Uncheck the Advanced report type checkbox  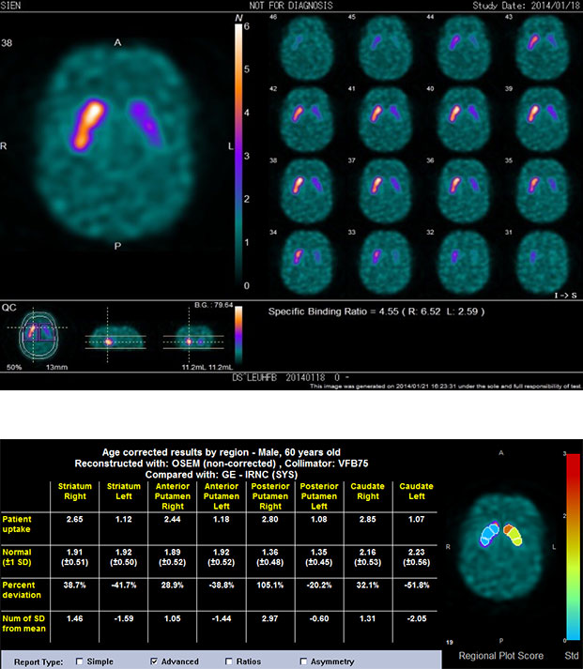[x=154, y=661]
